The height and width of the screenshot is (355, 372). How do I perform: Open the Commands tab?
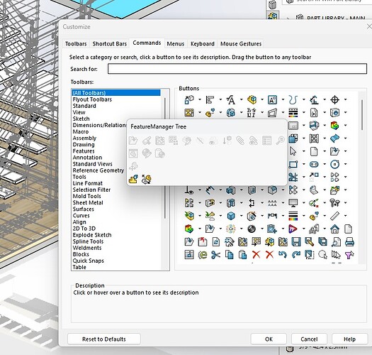pos(147,43)
